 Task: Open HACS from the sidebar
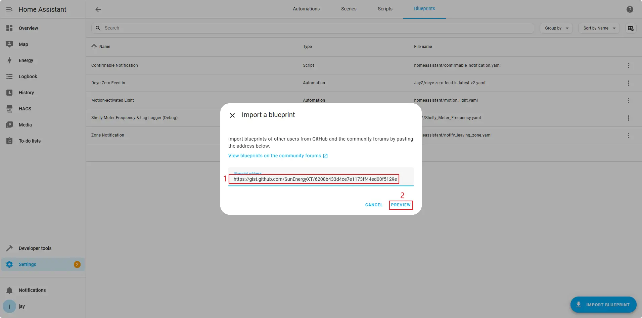click(25, 109)
